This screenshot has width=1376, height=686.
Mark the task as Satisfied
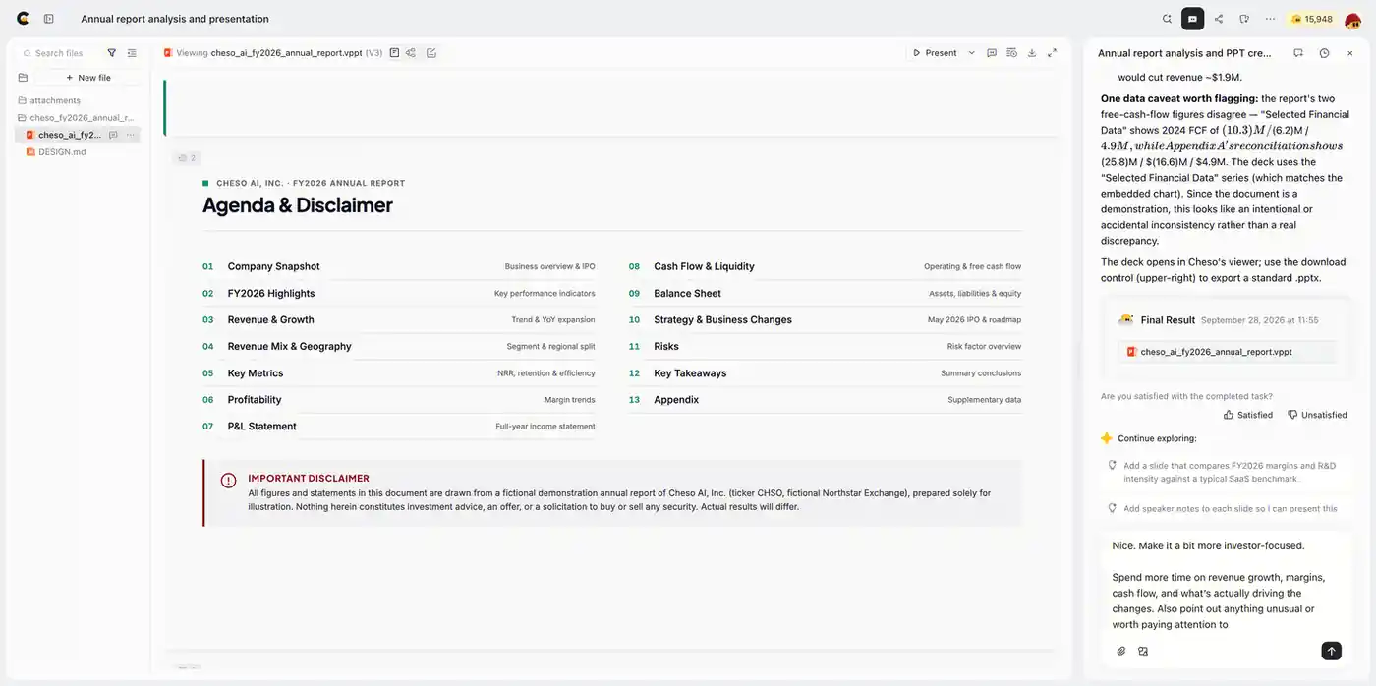click(x=1248, y=415)
